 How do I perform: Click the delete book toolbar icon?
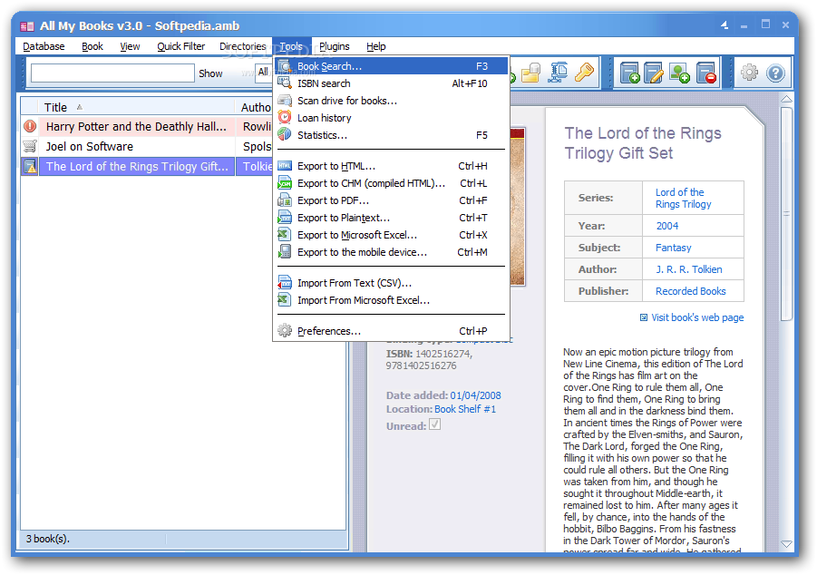tap(706, 73)
